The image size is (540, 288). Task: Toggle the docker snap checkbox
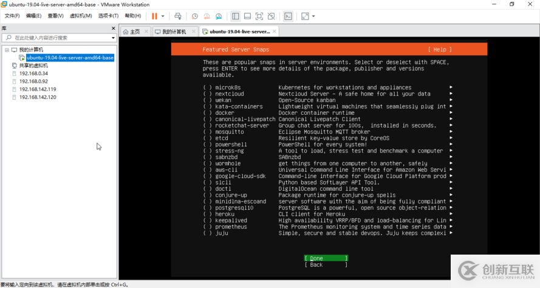[x=208, y=113]
